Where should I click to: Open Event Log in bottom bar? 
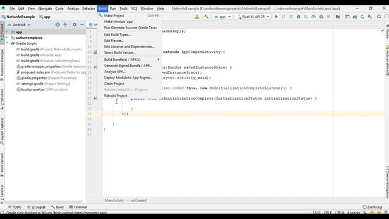click(x=372, y=207)
